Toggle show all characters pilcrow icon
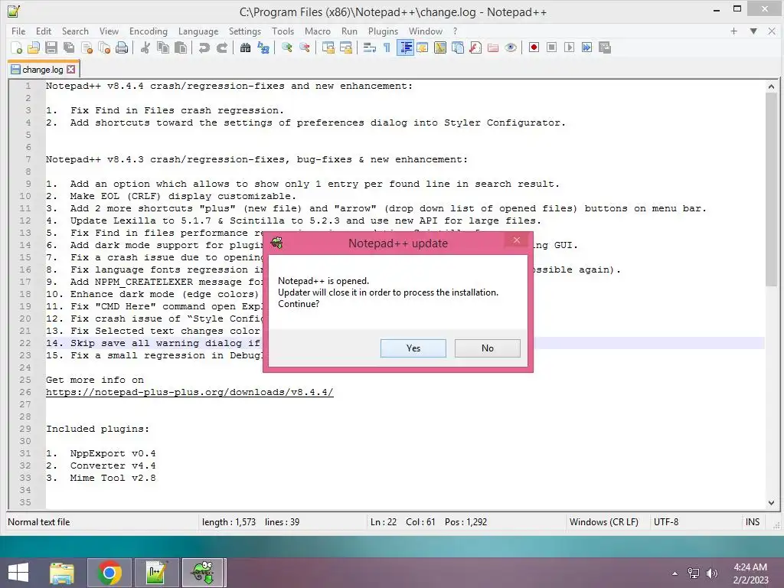 (x=387, y=47)
